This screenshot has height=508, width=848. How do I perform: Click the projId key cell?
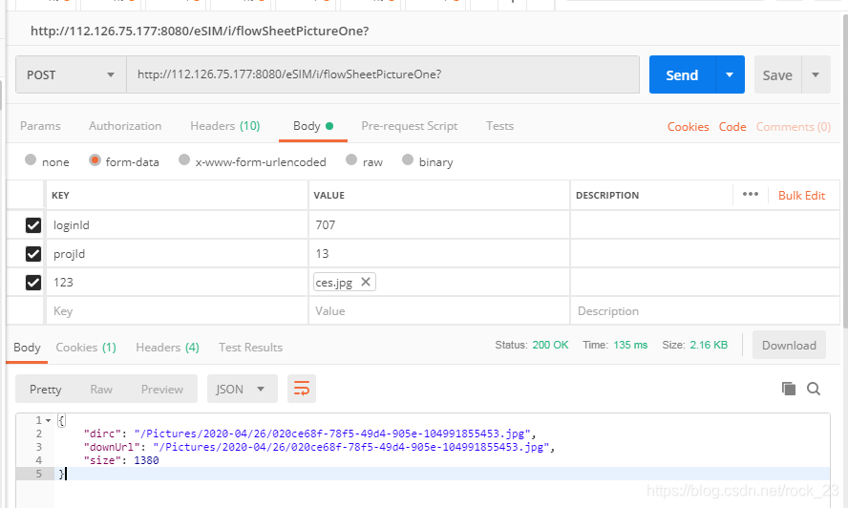[x=177, y=254]
